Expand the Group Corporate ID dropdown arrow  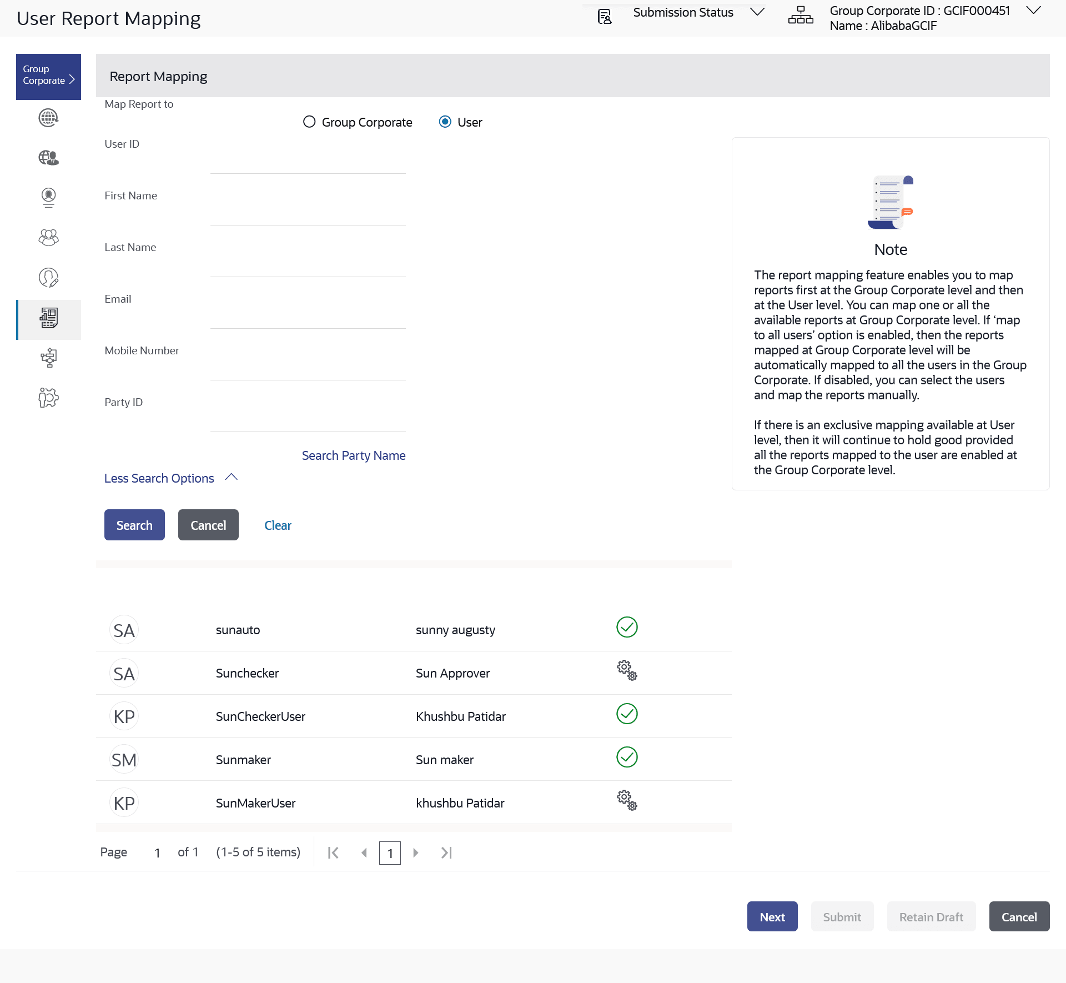1033,11
